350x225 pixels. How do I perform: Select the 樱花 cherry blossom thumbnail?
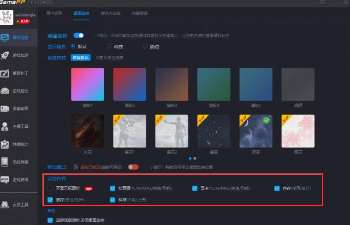pyautogui.click(x=298, y=131)
